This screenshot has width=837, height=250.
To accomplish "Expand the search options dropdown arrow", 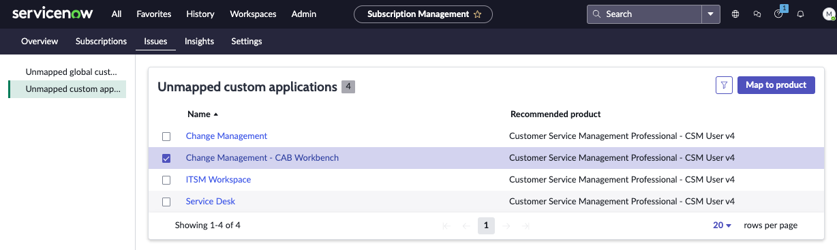I will (x=711, y=14).
